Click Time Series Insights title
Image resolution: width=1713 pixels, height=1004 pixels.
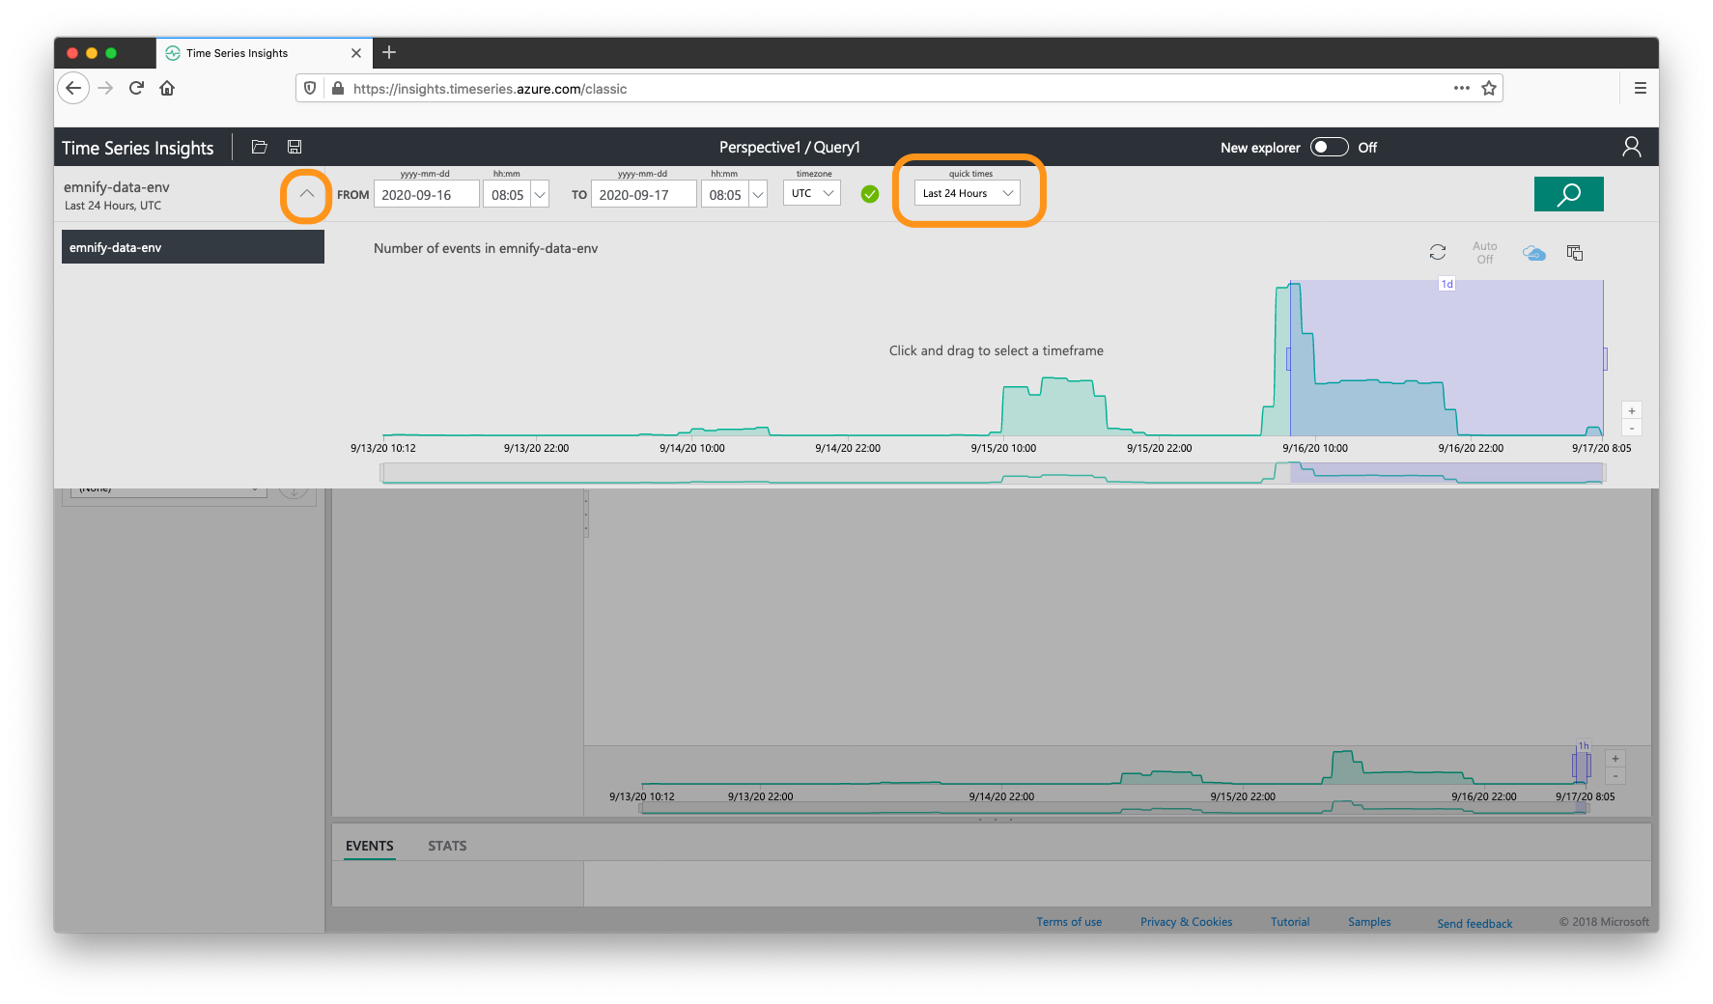(x=138, y=148)
